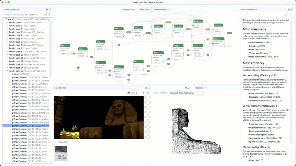This screenshot has height=166, width=296.
Task: Click the download icon in Detailed Metrics
Action: pos(290,14)
